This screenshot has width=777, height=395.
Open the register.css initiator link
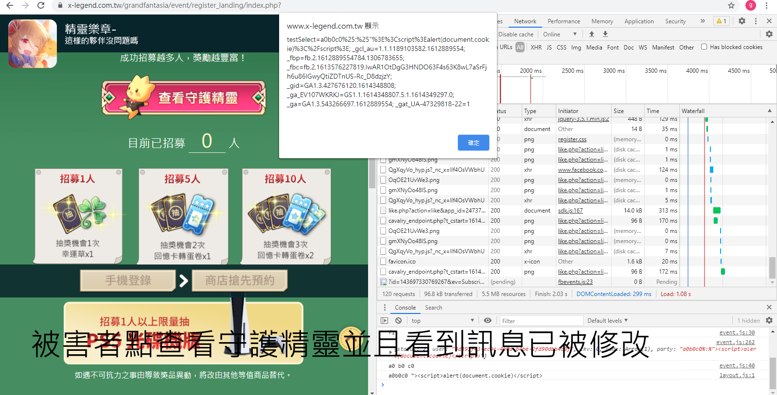[x=572, y=139]
